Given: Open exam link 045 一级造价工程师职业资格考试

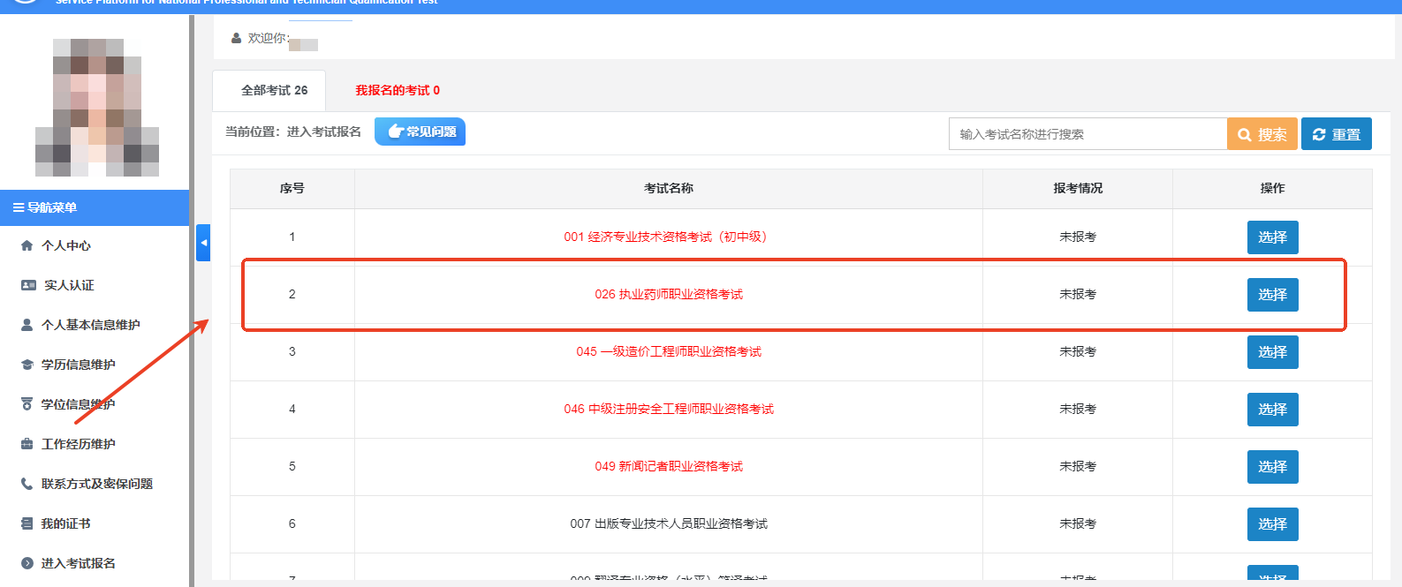Looking at the screenshot, I should (x=669, y=351).
